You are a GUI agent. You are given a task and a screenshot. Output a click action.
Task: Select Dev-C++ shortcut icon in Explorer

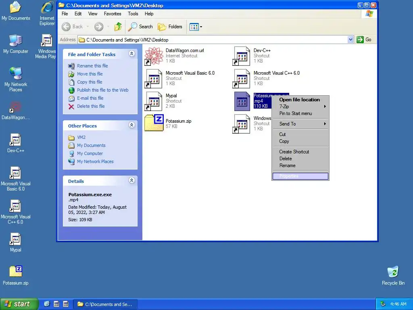tap(241, 56)
